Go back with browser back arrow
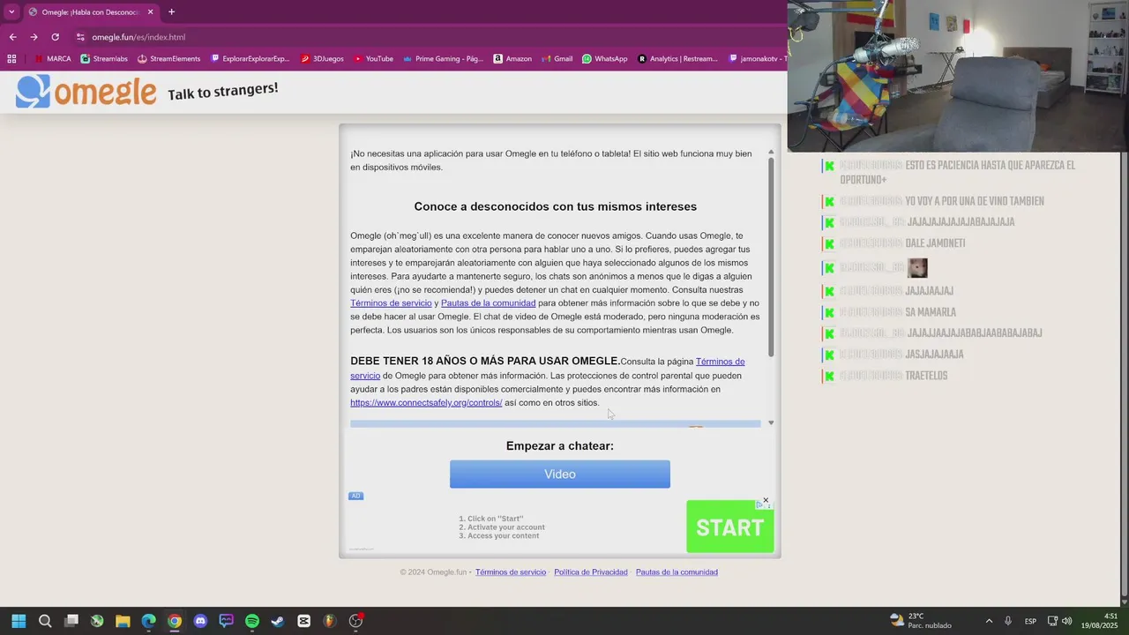This screenshot has height=635, width=1129. coord(12,37)
